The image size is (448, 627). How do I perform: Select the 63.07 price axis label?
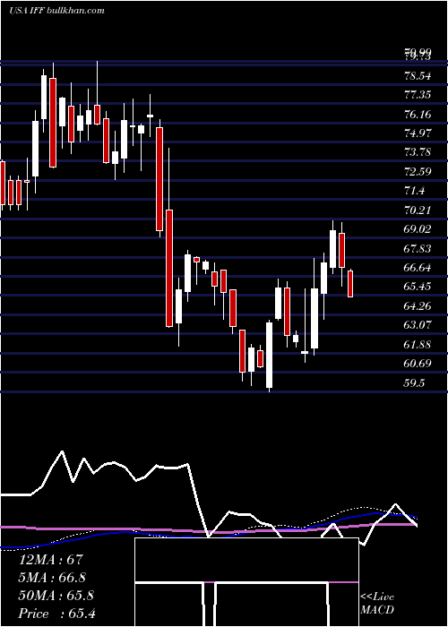pos(418,324)
